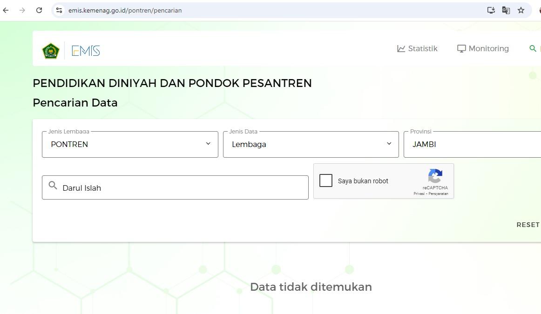Open the Monitoring section
Viewport: 541px width, 314px height.
(488, 48)
